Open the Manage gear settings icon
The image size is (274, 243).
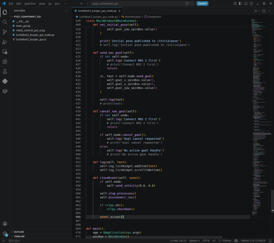click(5, 234)
